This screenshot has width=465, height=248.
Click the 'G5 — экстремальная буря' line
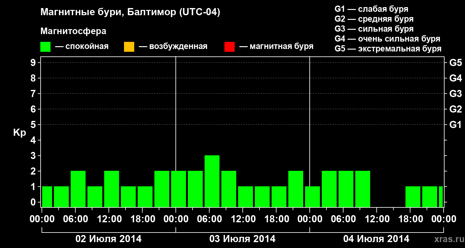tap(388, 49)
